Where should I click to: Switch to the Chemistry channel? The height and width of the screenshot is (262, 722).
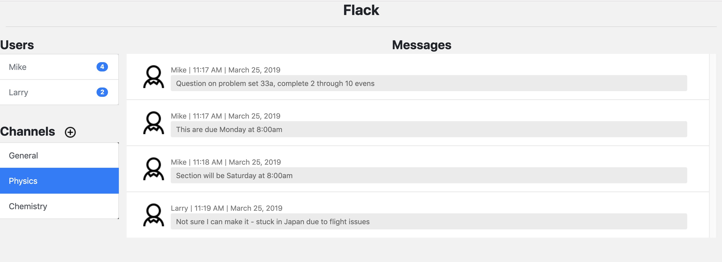[28, 206]
